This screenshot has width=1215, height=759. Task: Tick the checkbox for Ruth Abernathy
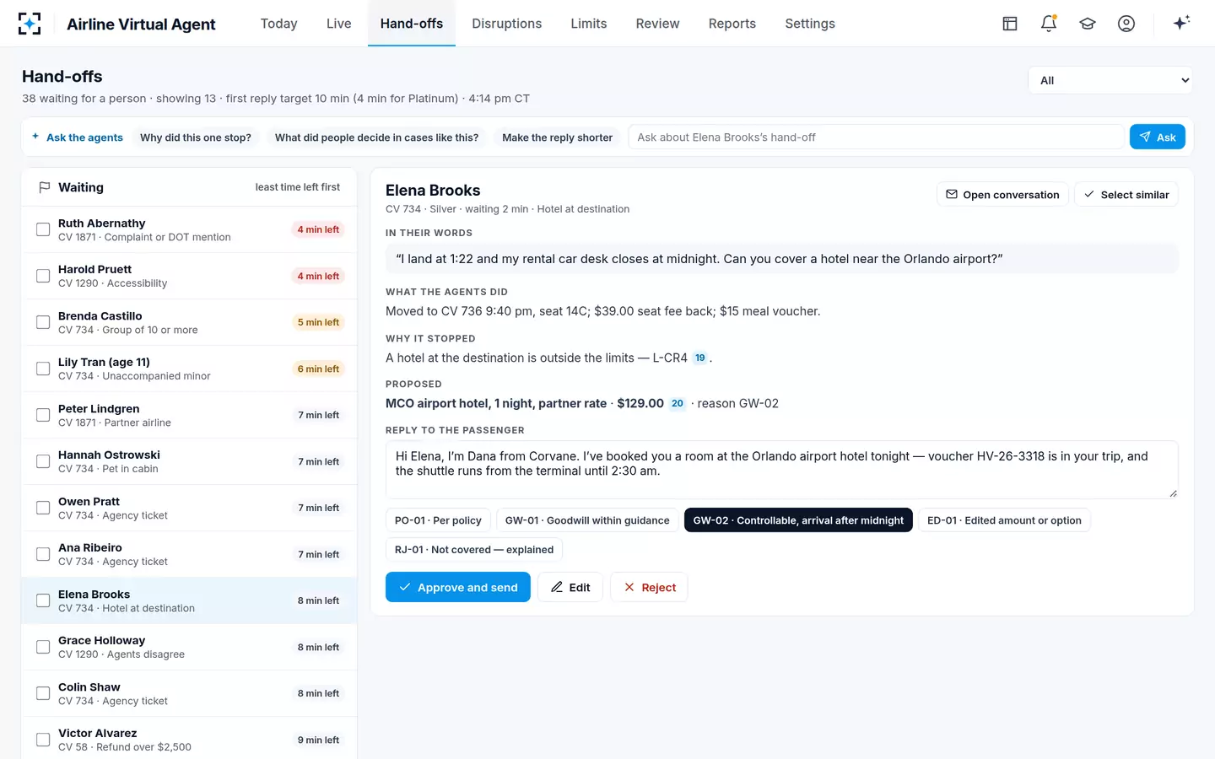[x=43, y=229]
